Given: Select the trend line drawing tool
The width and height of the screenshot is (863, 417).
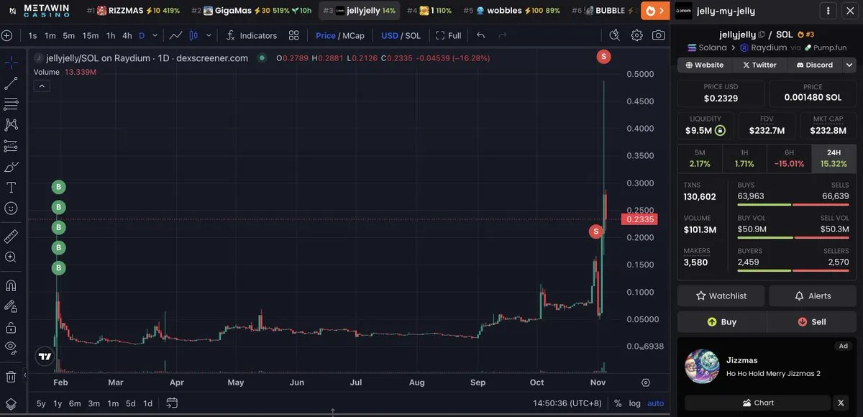Looking at the screenshot, I should pyautogui.click(x=11, y=83).
